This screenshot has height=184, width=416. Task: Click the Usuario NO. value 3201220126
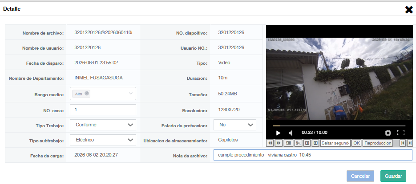[x=231, y=47]
